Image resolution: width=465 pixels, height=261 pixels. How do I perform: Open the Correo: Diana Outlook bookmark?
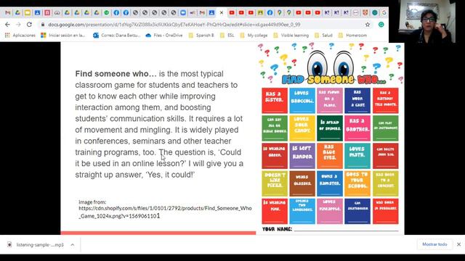[116, 36]
